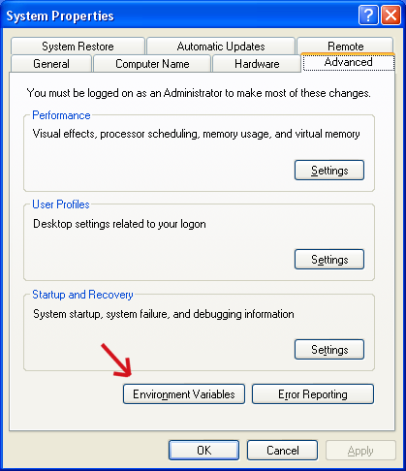The height and width of the screenshot is (471, 406).
Task: Open Startup and Recovery Settings
Action: [329, 349]
